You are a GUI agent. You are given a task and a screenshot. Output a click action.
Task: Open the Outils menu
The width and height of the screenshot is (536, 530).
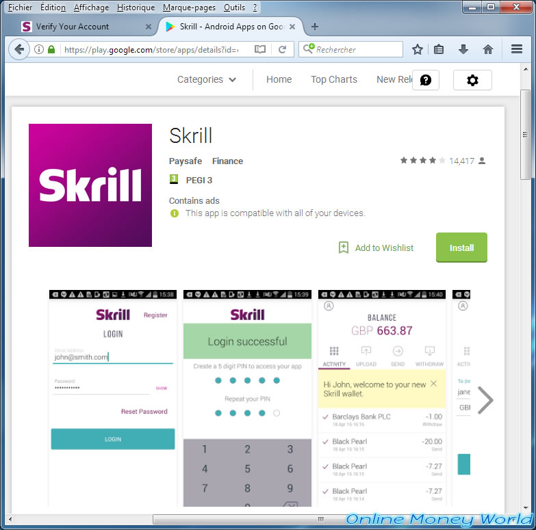pos(234,7)
